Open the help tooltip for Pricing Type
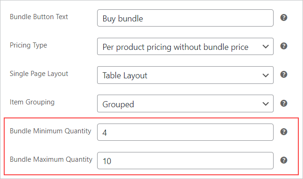Viewport: 303px width, 179px height. tap(284, 46)
